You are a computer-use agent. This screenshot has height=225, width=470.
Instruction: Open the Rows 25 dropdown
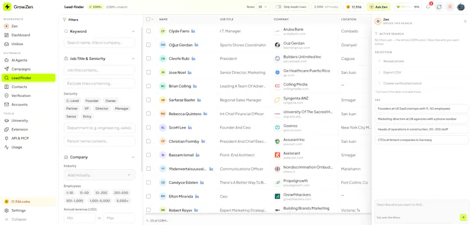(x=263, y=7)
